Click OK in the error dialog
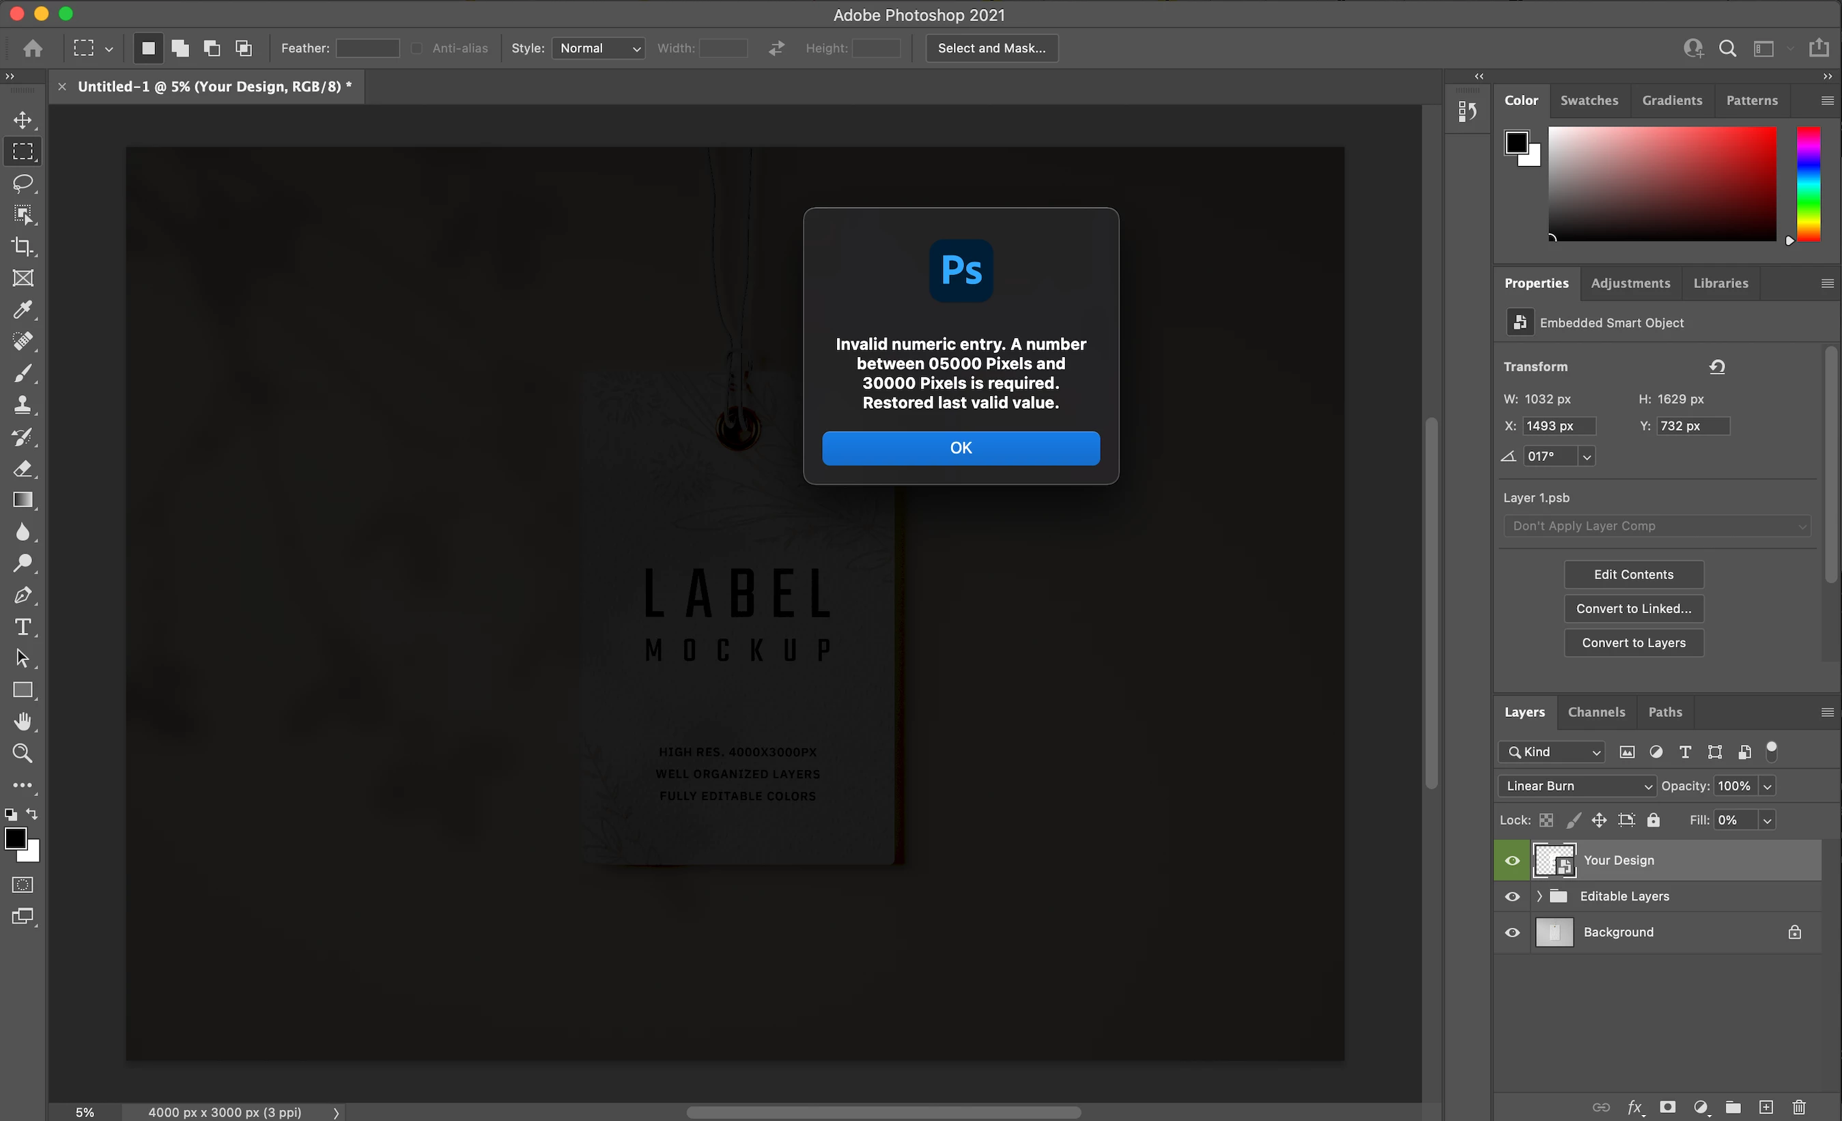This screenshot has height=1121, width=1842. click(961, 448)
